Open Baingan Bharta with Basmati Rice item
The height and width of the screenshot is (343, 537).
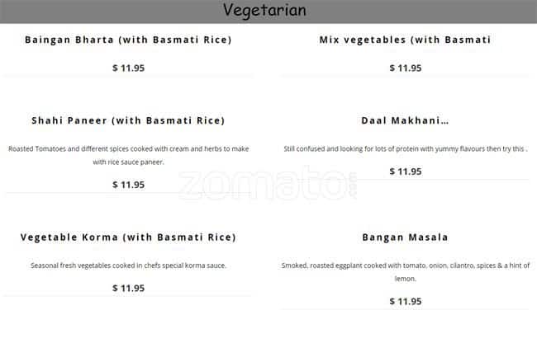click(x=128, y=40)
